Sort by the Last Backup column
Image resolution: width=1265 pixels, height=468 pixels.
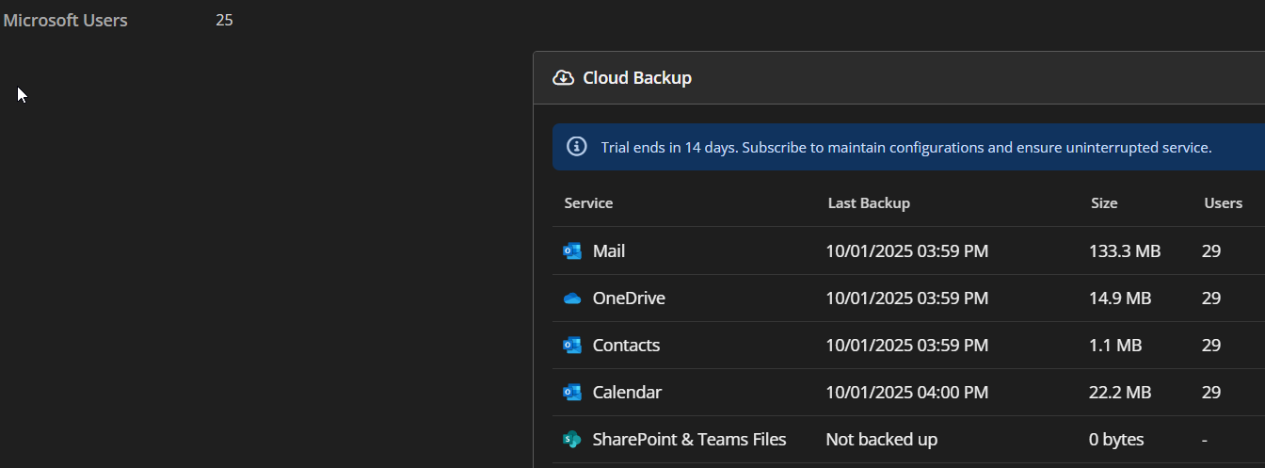pyautogui.click(x=869, y=203)
